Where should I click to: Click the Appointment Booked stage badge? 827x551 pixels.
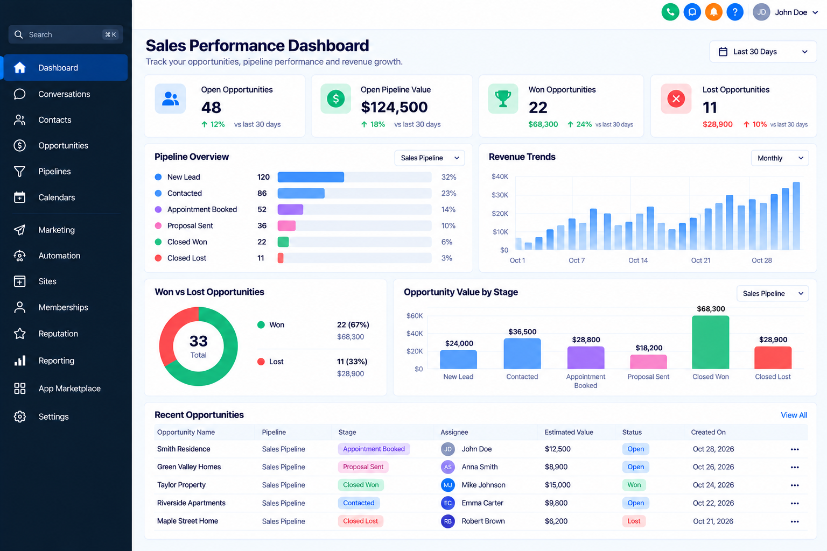click(x=374, y=449)
